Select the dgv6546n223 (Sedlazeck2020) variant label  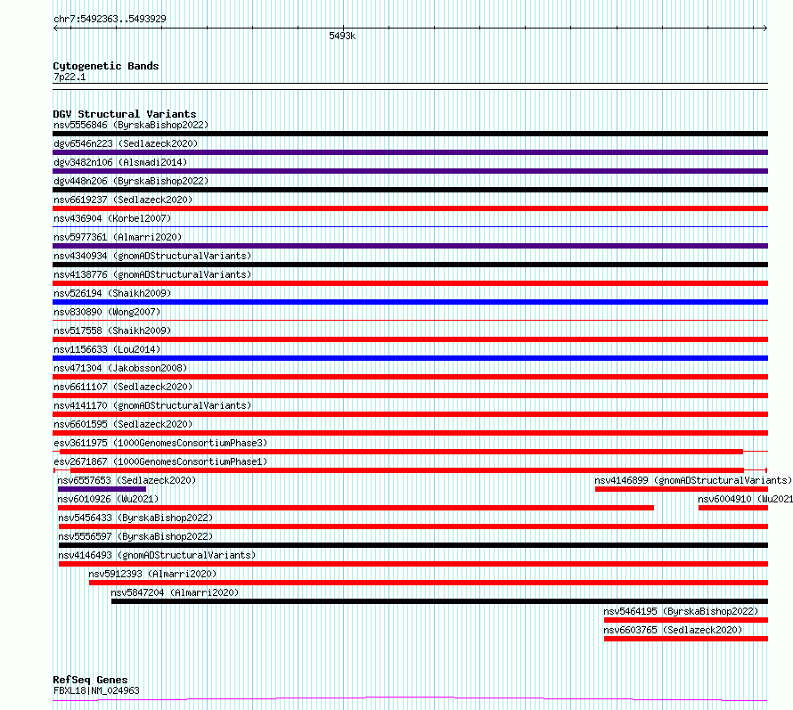point(126,143)
